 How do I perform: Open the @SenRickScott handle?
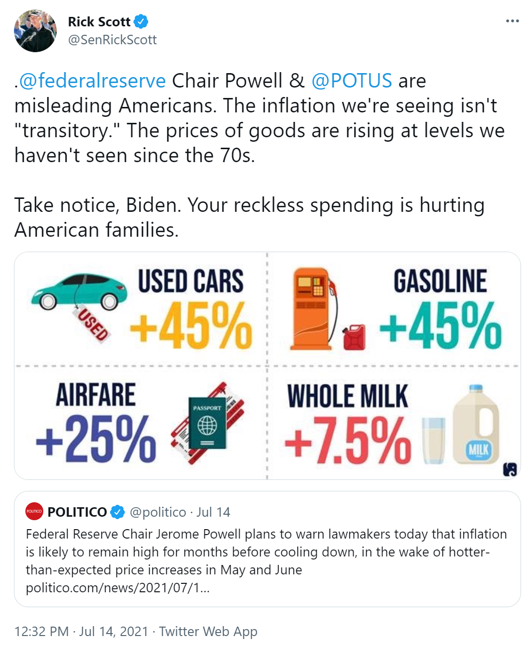coord(112,40)
